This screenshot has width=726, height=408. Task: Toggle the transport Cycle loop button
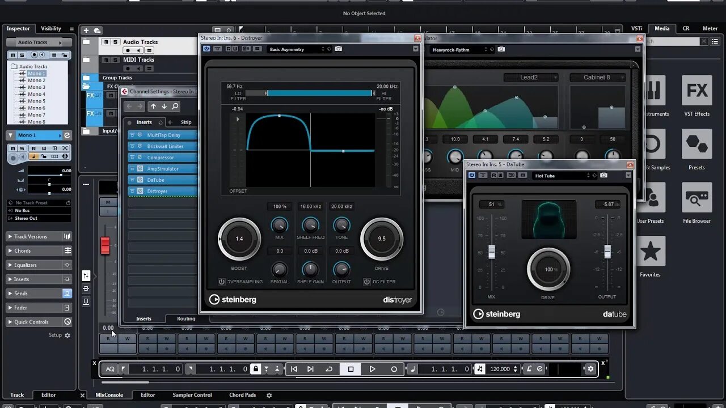click(329, 369)
